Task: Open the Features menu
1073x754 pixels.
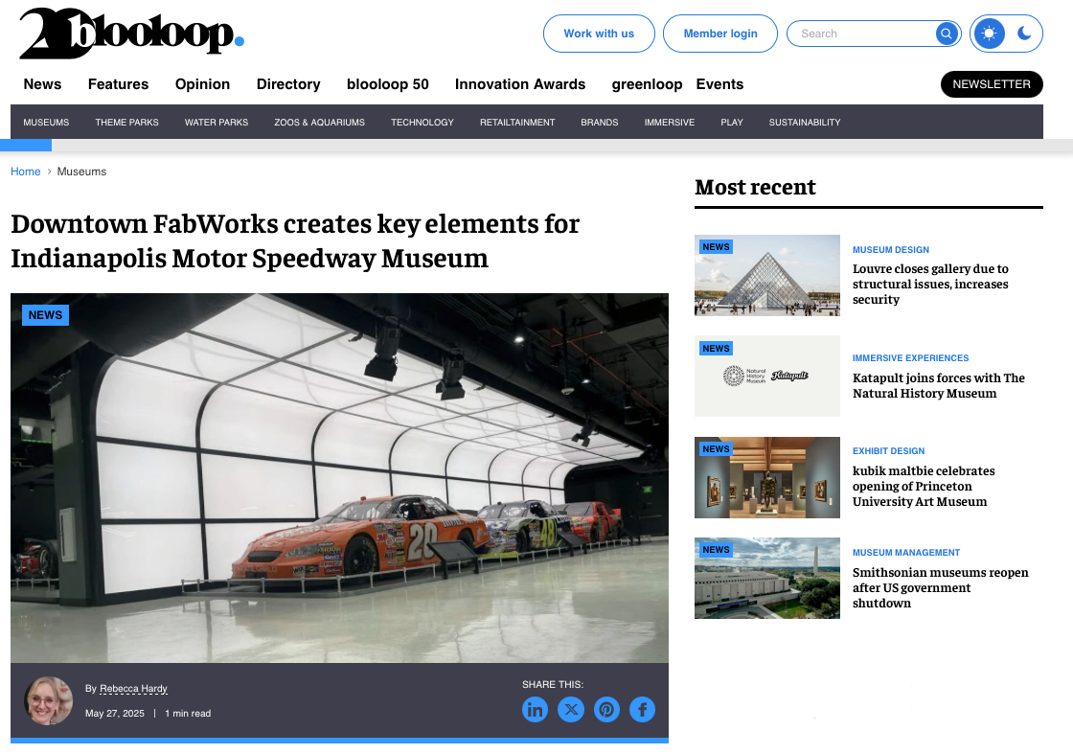Action: (119, 84)
